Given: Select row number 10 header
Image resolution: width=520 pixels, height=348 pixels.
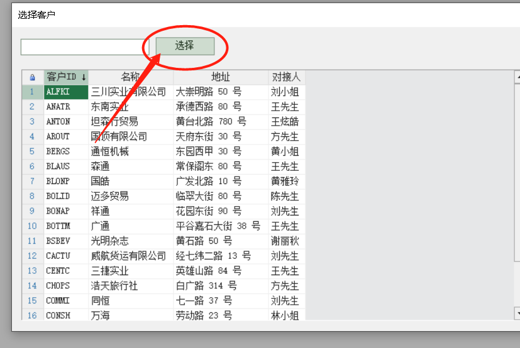Looking at the screenshot, I should coord(33,226).
